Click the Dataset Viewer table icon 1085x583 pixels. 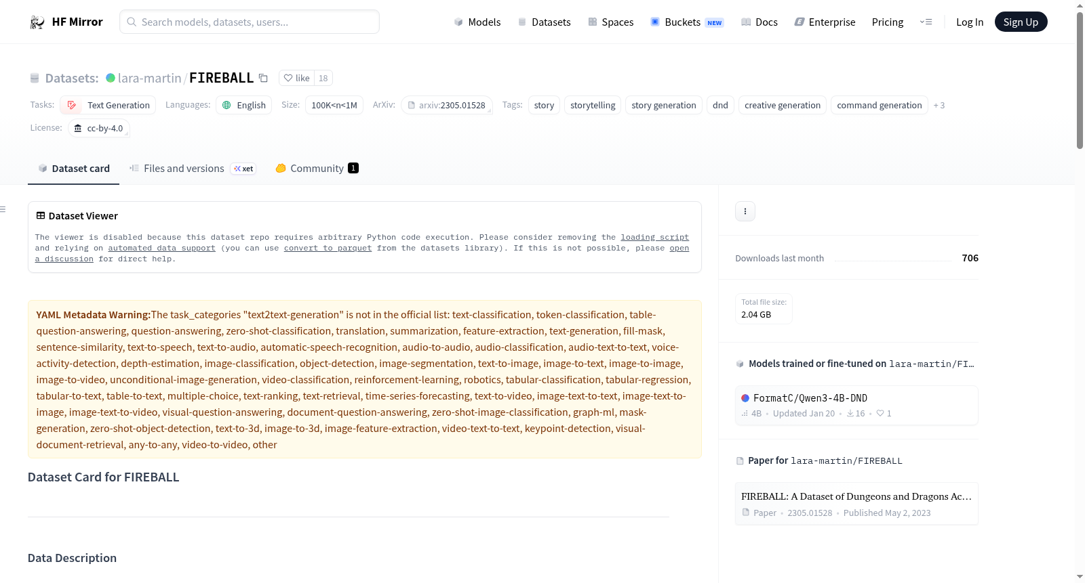tap(41, 216)
